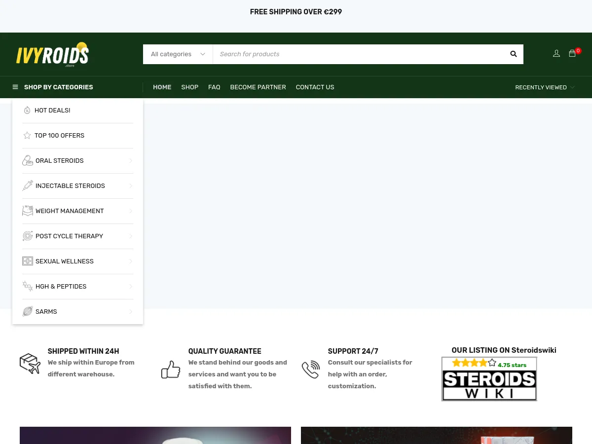Select Become Partner in the nav bar

pos(258,87)
